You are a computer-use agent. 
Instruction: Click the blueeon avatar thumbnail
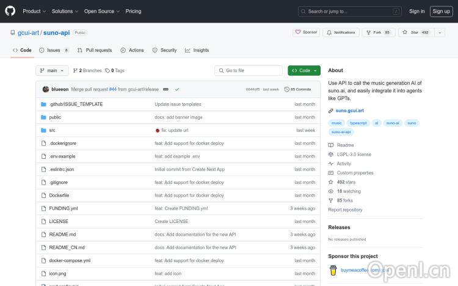[x=46, y=89]
